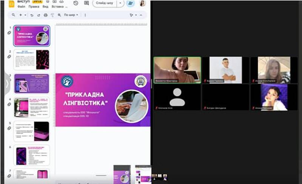Select slide 1 thumbnail in filmstrip
Screen dimensions: 302x184
pos(32,36)
